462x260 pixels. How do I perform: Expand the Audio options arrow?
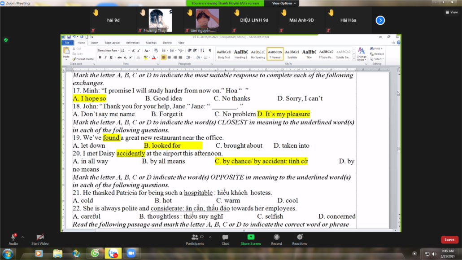click(22, 237)
